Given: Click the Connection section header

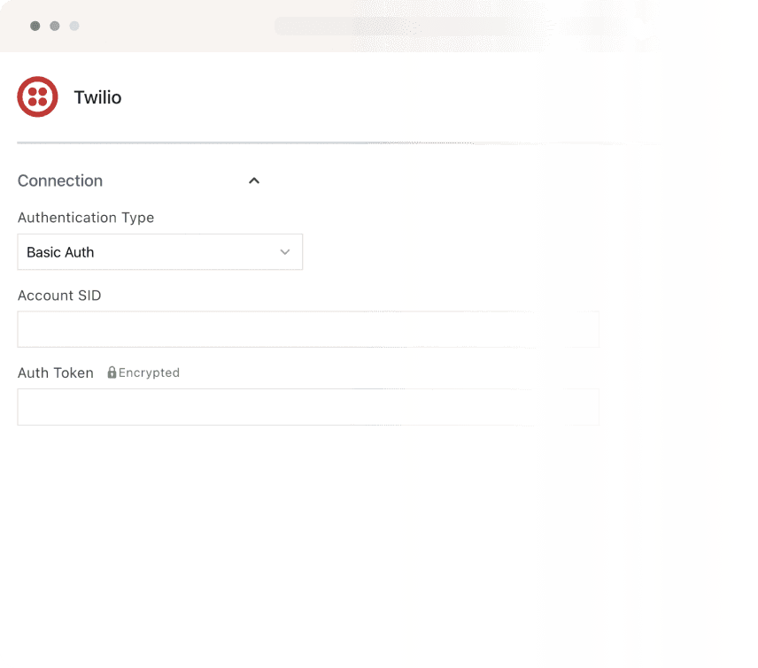Looking at the screenshot, I should 59,180.
